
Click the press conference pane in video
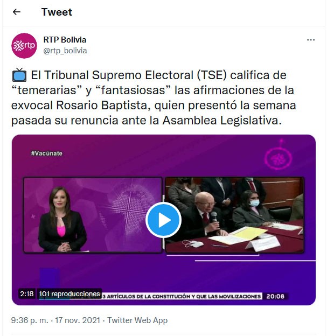pyautogui.click(x=234, y=215)
